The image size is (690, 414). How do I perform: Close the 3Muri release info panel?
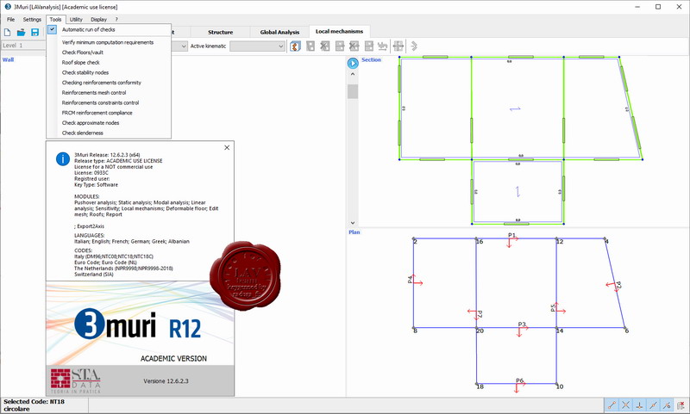pos(227,148)
